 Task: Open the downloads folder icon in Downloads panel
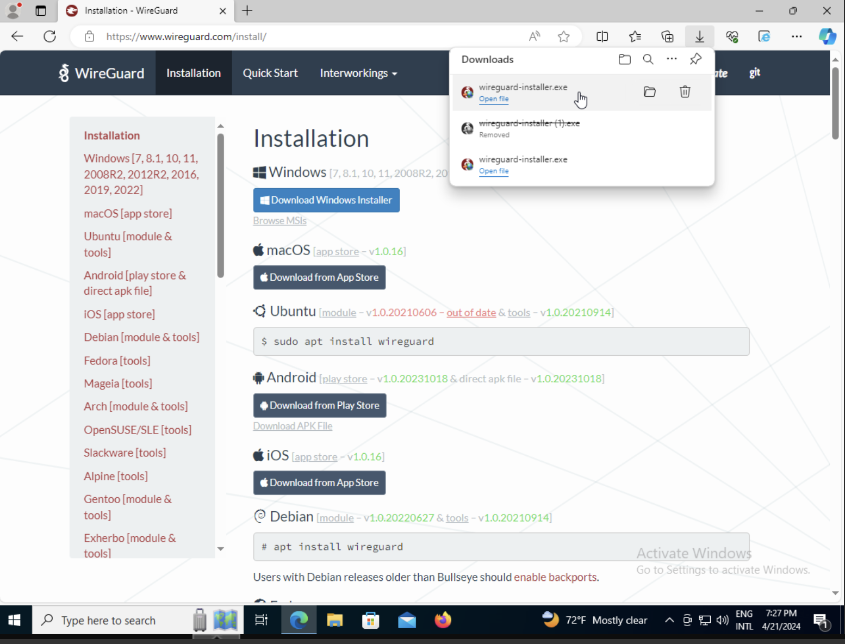pyautogui.click(x=624, y=59)
